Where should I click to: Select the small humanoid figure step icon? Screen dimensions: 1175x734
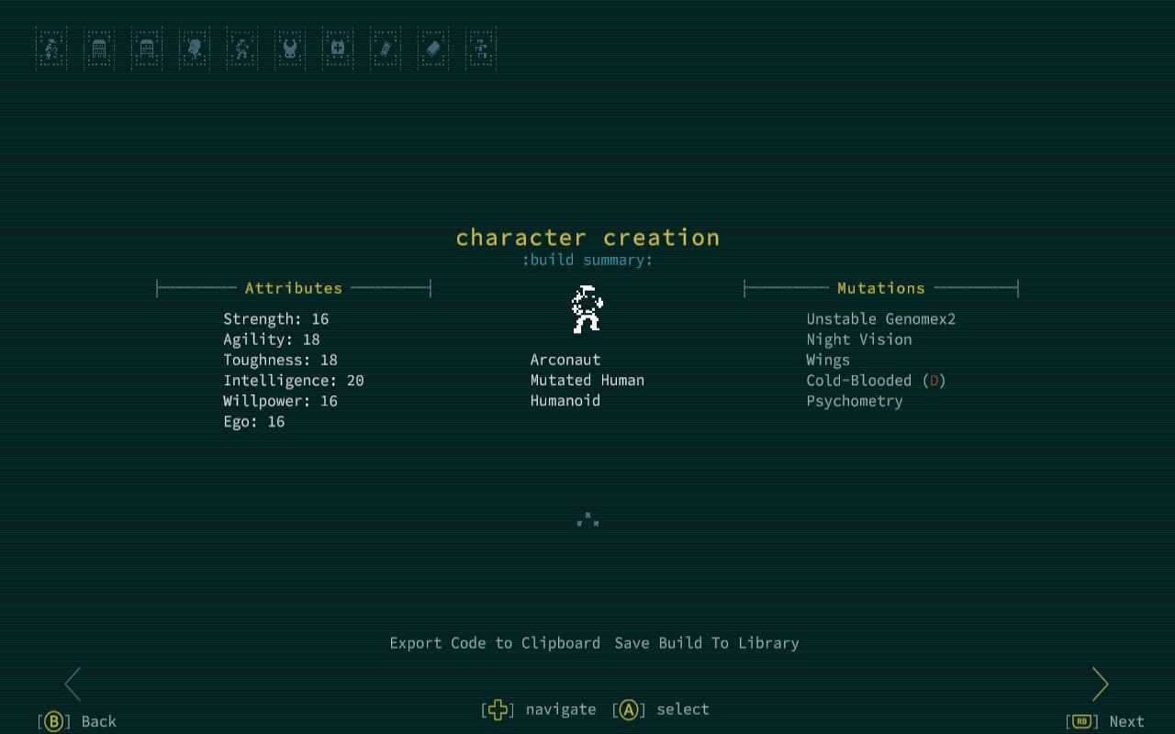point(242,49)
